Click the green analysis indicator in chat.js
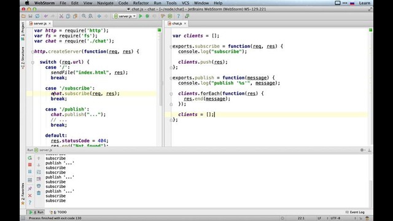Image resolution: width=393 pixels, height=221 pixels. point(370,30)
